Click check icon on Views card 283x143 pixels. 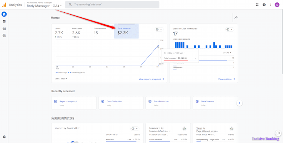(x=231, y=128)
